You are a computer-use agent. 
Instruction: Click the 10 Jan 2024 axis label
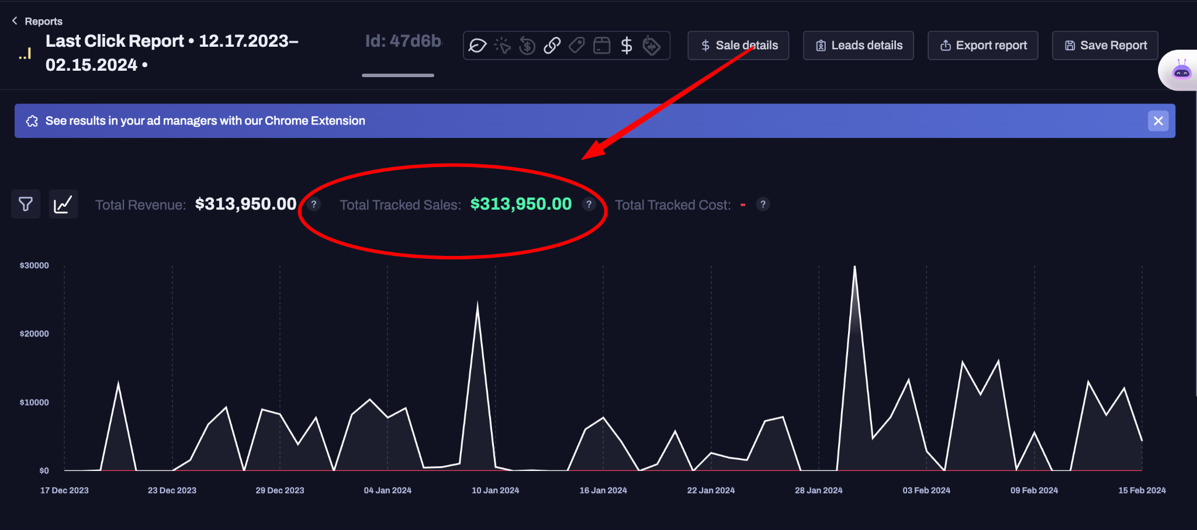pos(495,490)
